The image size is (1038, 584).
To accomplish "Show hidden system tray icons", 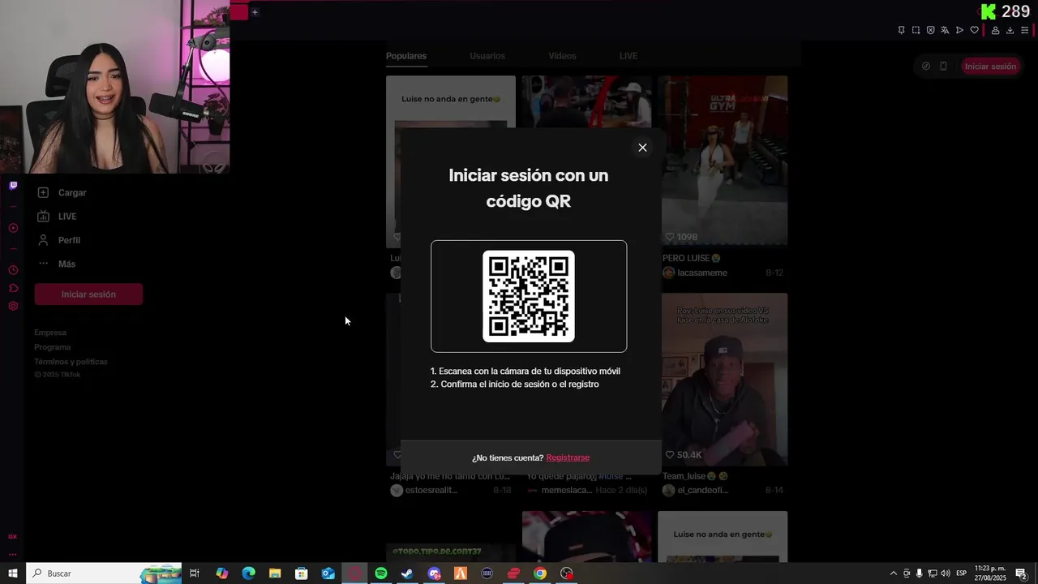I will pos(894,573).
